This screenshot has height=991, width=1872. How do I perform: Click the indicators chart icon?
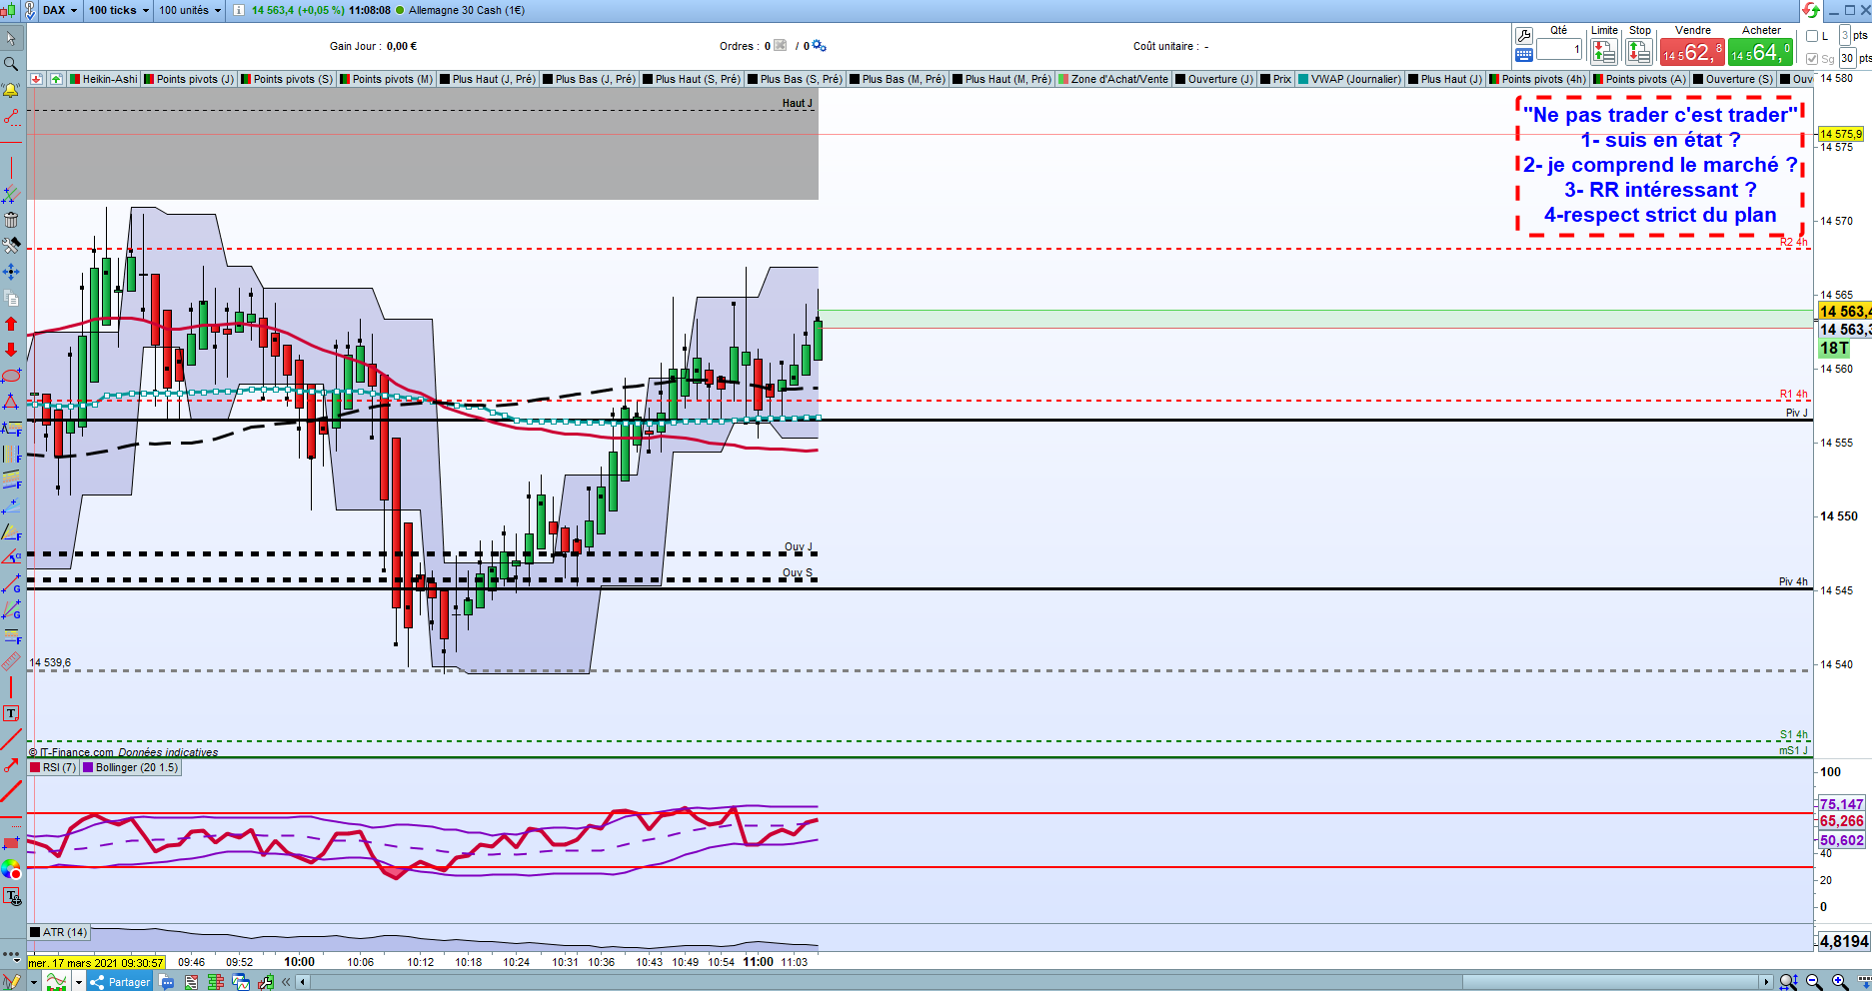coord(56,982)
